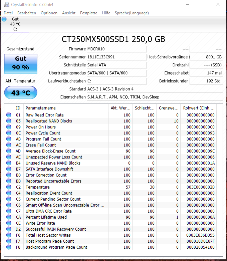Click the Schlechtester Wert column header
This screenshot has height=261, width=227.
(145, 108)
